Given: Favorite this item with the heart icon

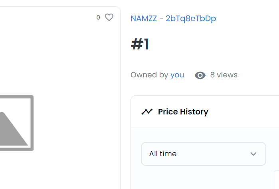Looking at the screenshot, I should pos(109,17).
